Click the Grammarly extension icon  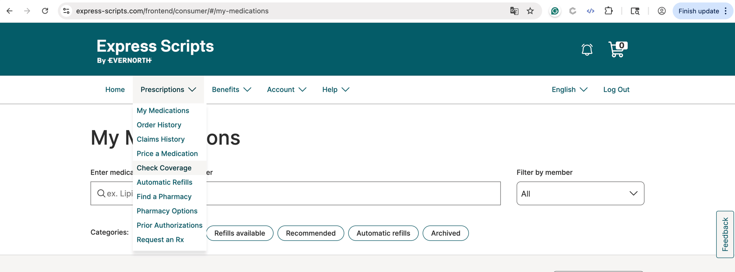pos(555,11)
